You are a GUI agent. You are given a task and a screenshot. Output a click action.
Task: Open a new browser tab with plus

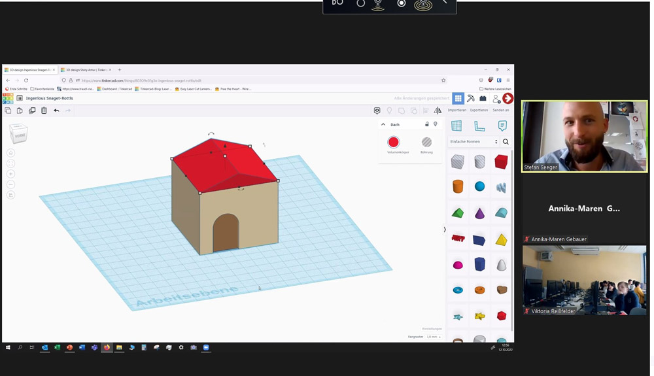(x=119, y=70)
